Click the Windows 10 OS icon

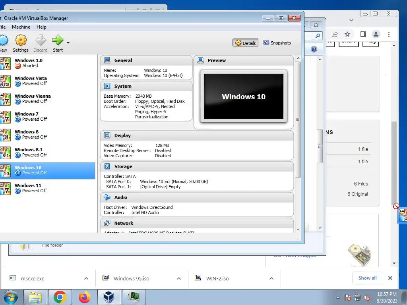[x=5, y=171]
